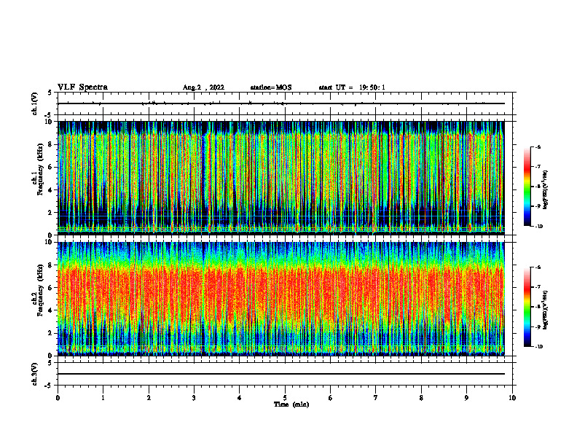Click time axis tick label "9"
This screenshot has width=577, height=446.
[x=466, y=398]
